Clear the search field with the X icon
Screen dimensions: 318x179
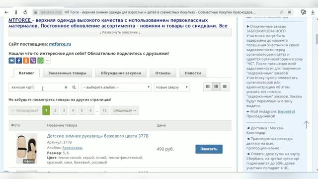pyautogui.click(x=66, y=88)
